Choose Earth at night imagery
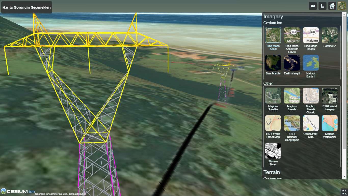 tap(292, 65)
